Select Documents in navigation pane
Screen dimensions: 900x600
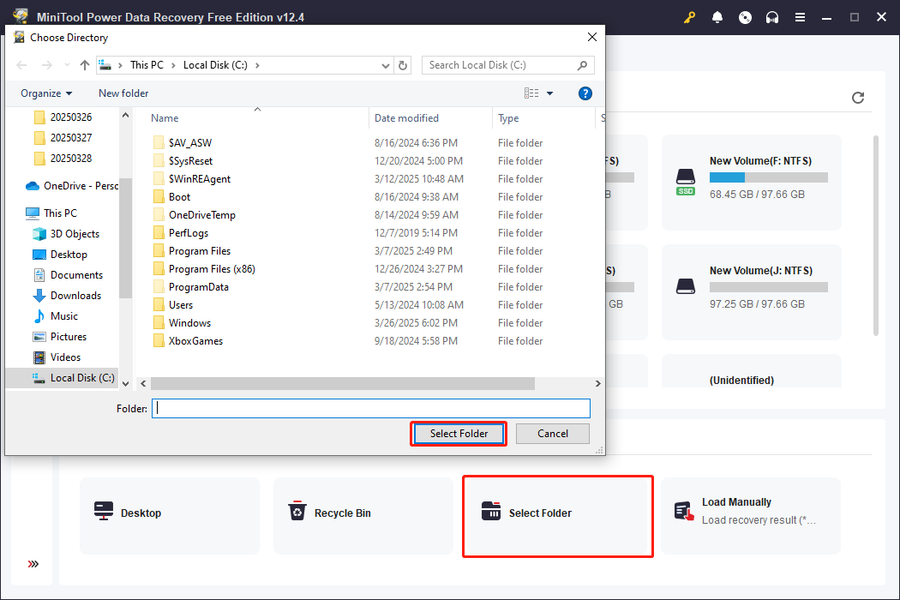(69, 275)
